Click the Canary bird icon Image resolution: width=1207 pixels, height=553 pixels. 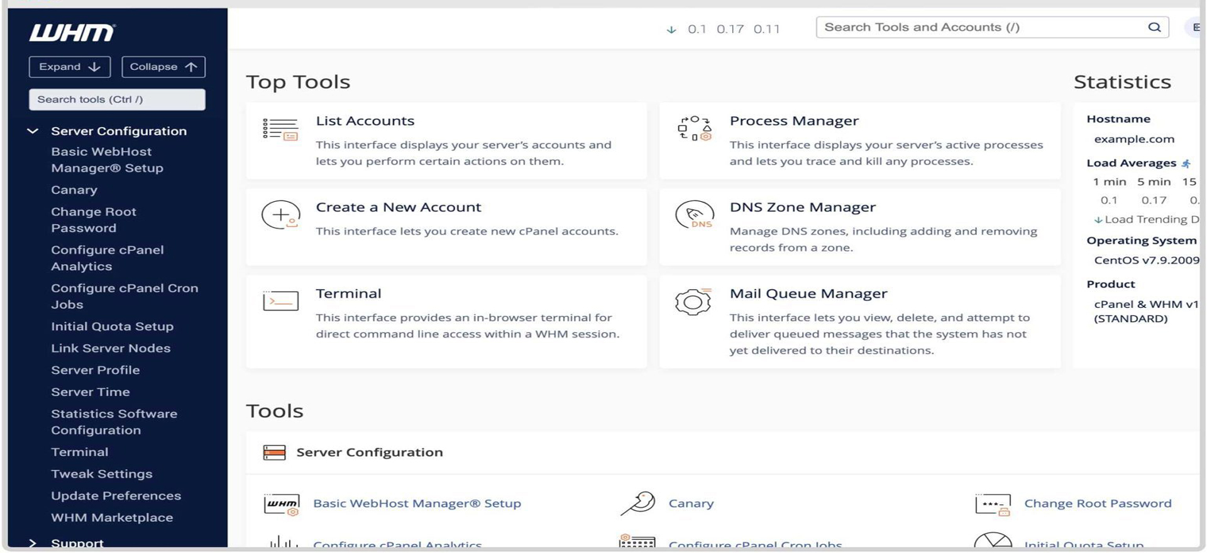coord(637,503)
